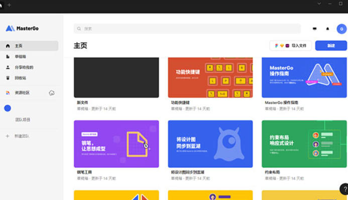Open the green 约束布局 thumbnail
348x200 pixels.
tap(304, 144)
